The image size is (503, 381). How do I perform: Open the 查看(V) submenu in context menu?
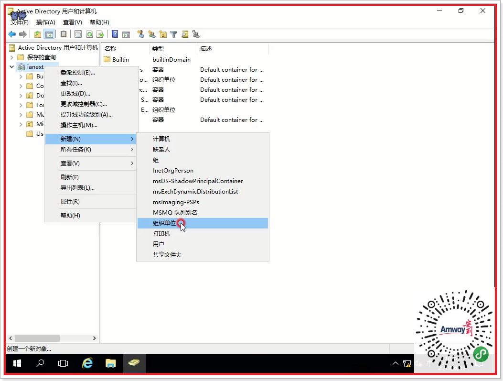pos(91,163)
